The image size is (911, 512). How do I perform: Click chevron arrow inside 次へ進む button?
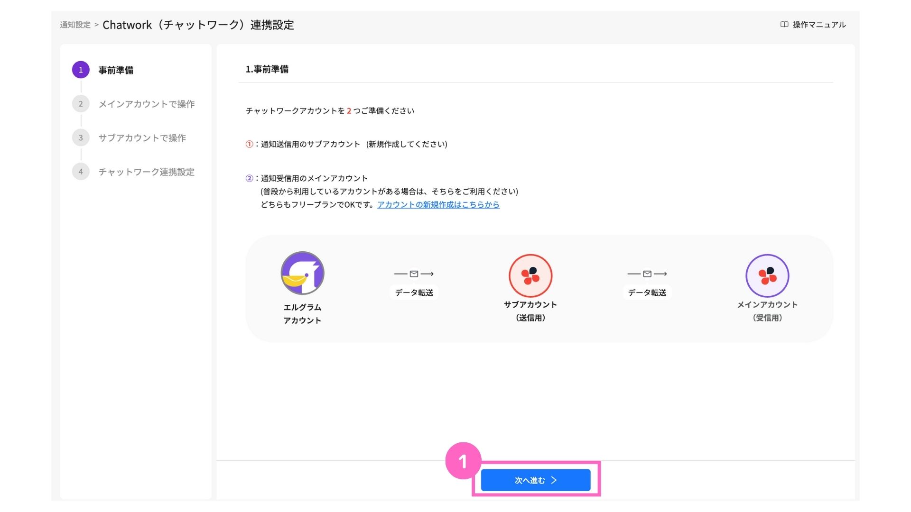tap(554, 480)
